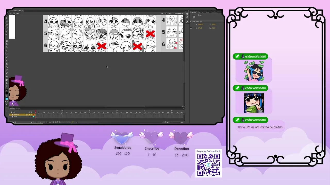Click the H height value field
The width and height of the screenshot is (330, 185).
click(x=213, y=28)
